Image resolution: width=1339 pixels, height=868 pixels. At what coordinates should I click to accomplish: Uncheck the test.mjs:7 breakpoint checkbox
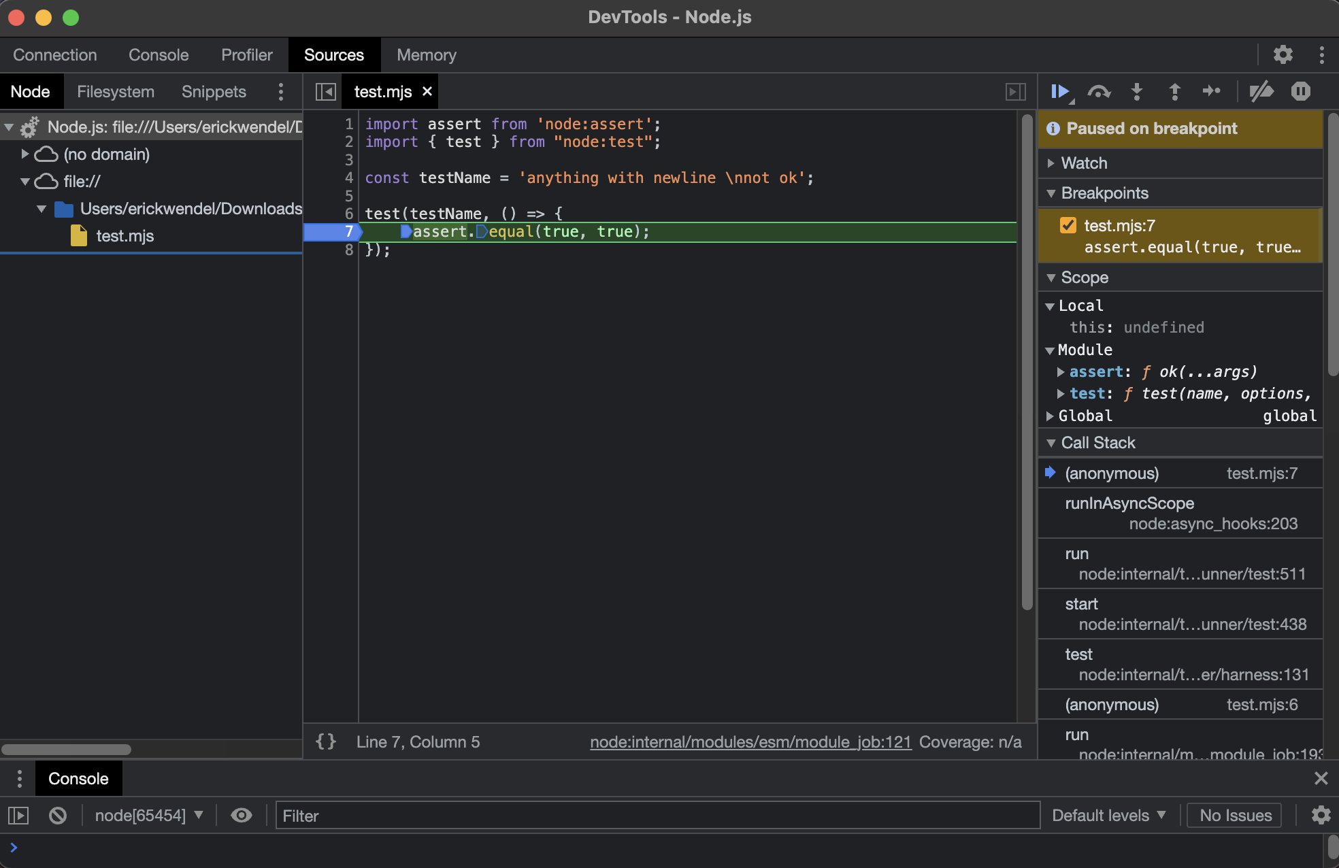(1068, 225)
